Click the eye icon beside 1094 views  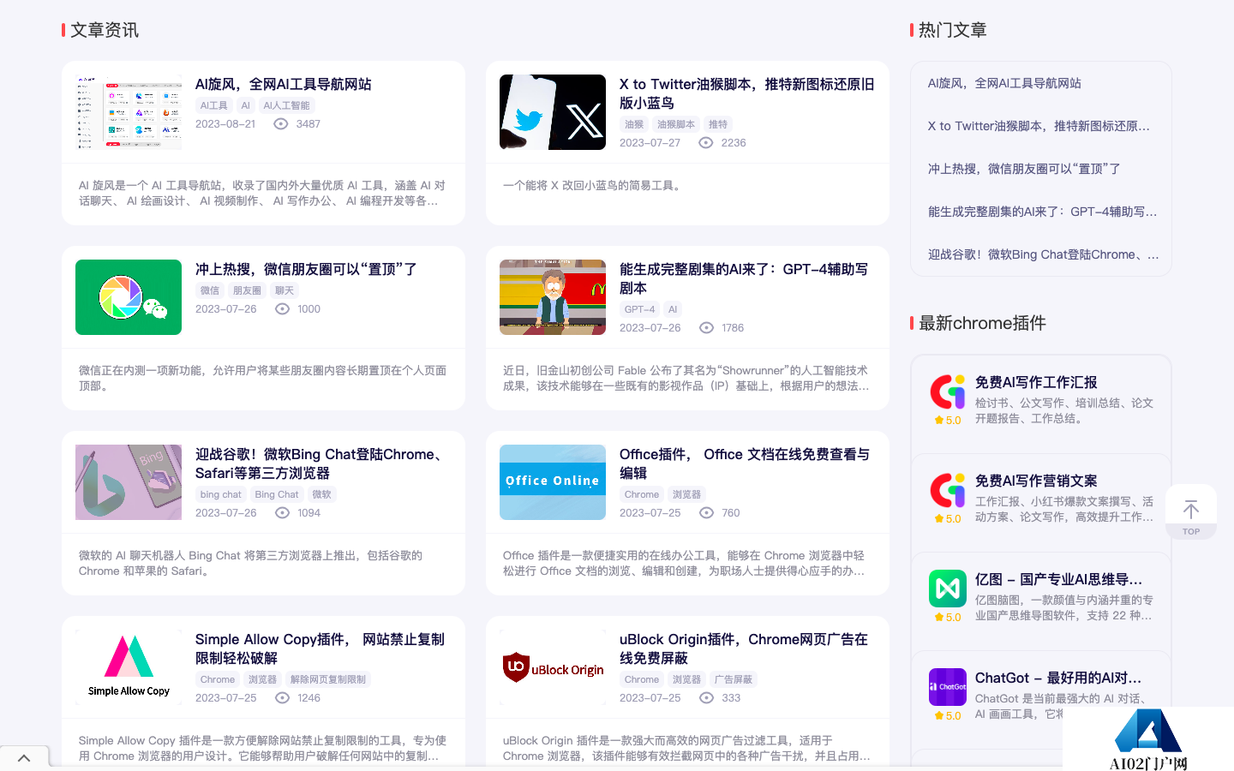[282, 513]
